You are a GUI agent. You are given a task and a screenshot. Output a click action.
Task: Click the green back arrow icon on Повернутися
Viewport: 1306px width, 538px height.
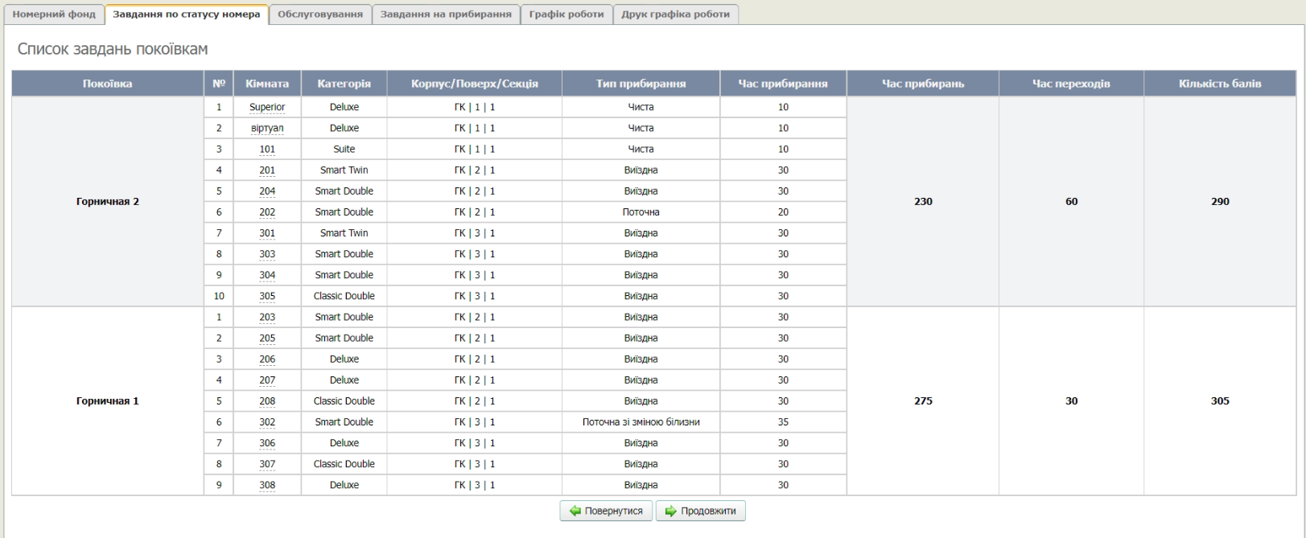click(x=575, y=511)
